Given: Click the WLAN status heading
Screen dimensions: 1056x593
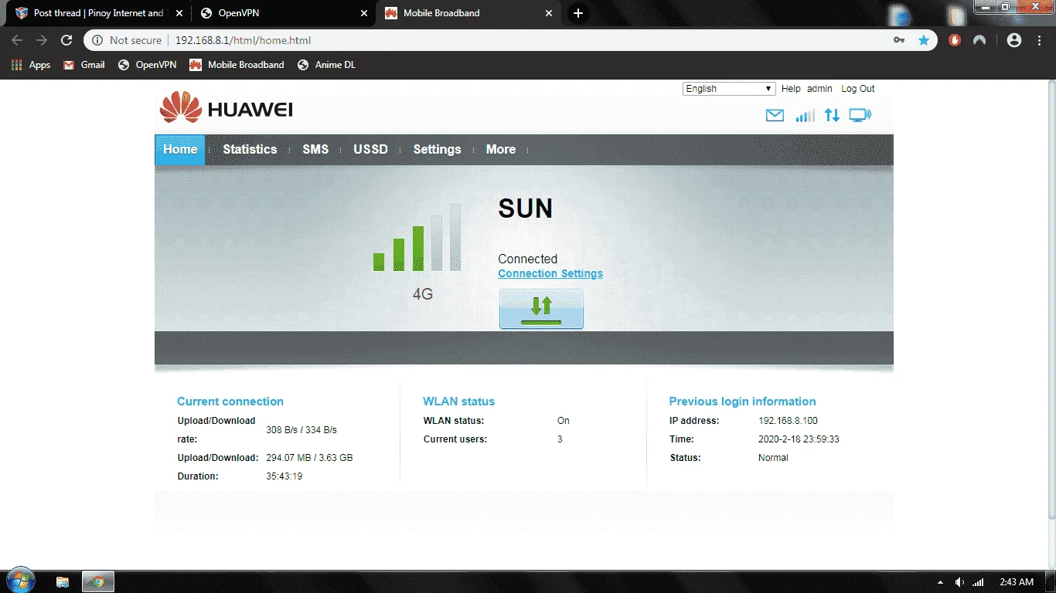Looking at the screenshot, I should 458,402.
